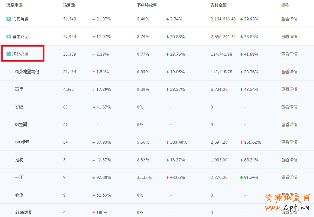The image size is (314, 217).
Task: Click 查看详情 in the 百度 row
Action: pyautogui.click(x=289, y=90)
